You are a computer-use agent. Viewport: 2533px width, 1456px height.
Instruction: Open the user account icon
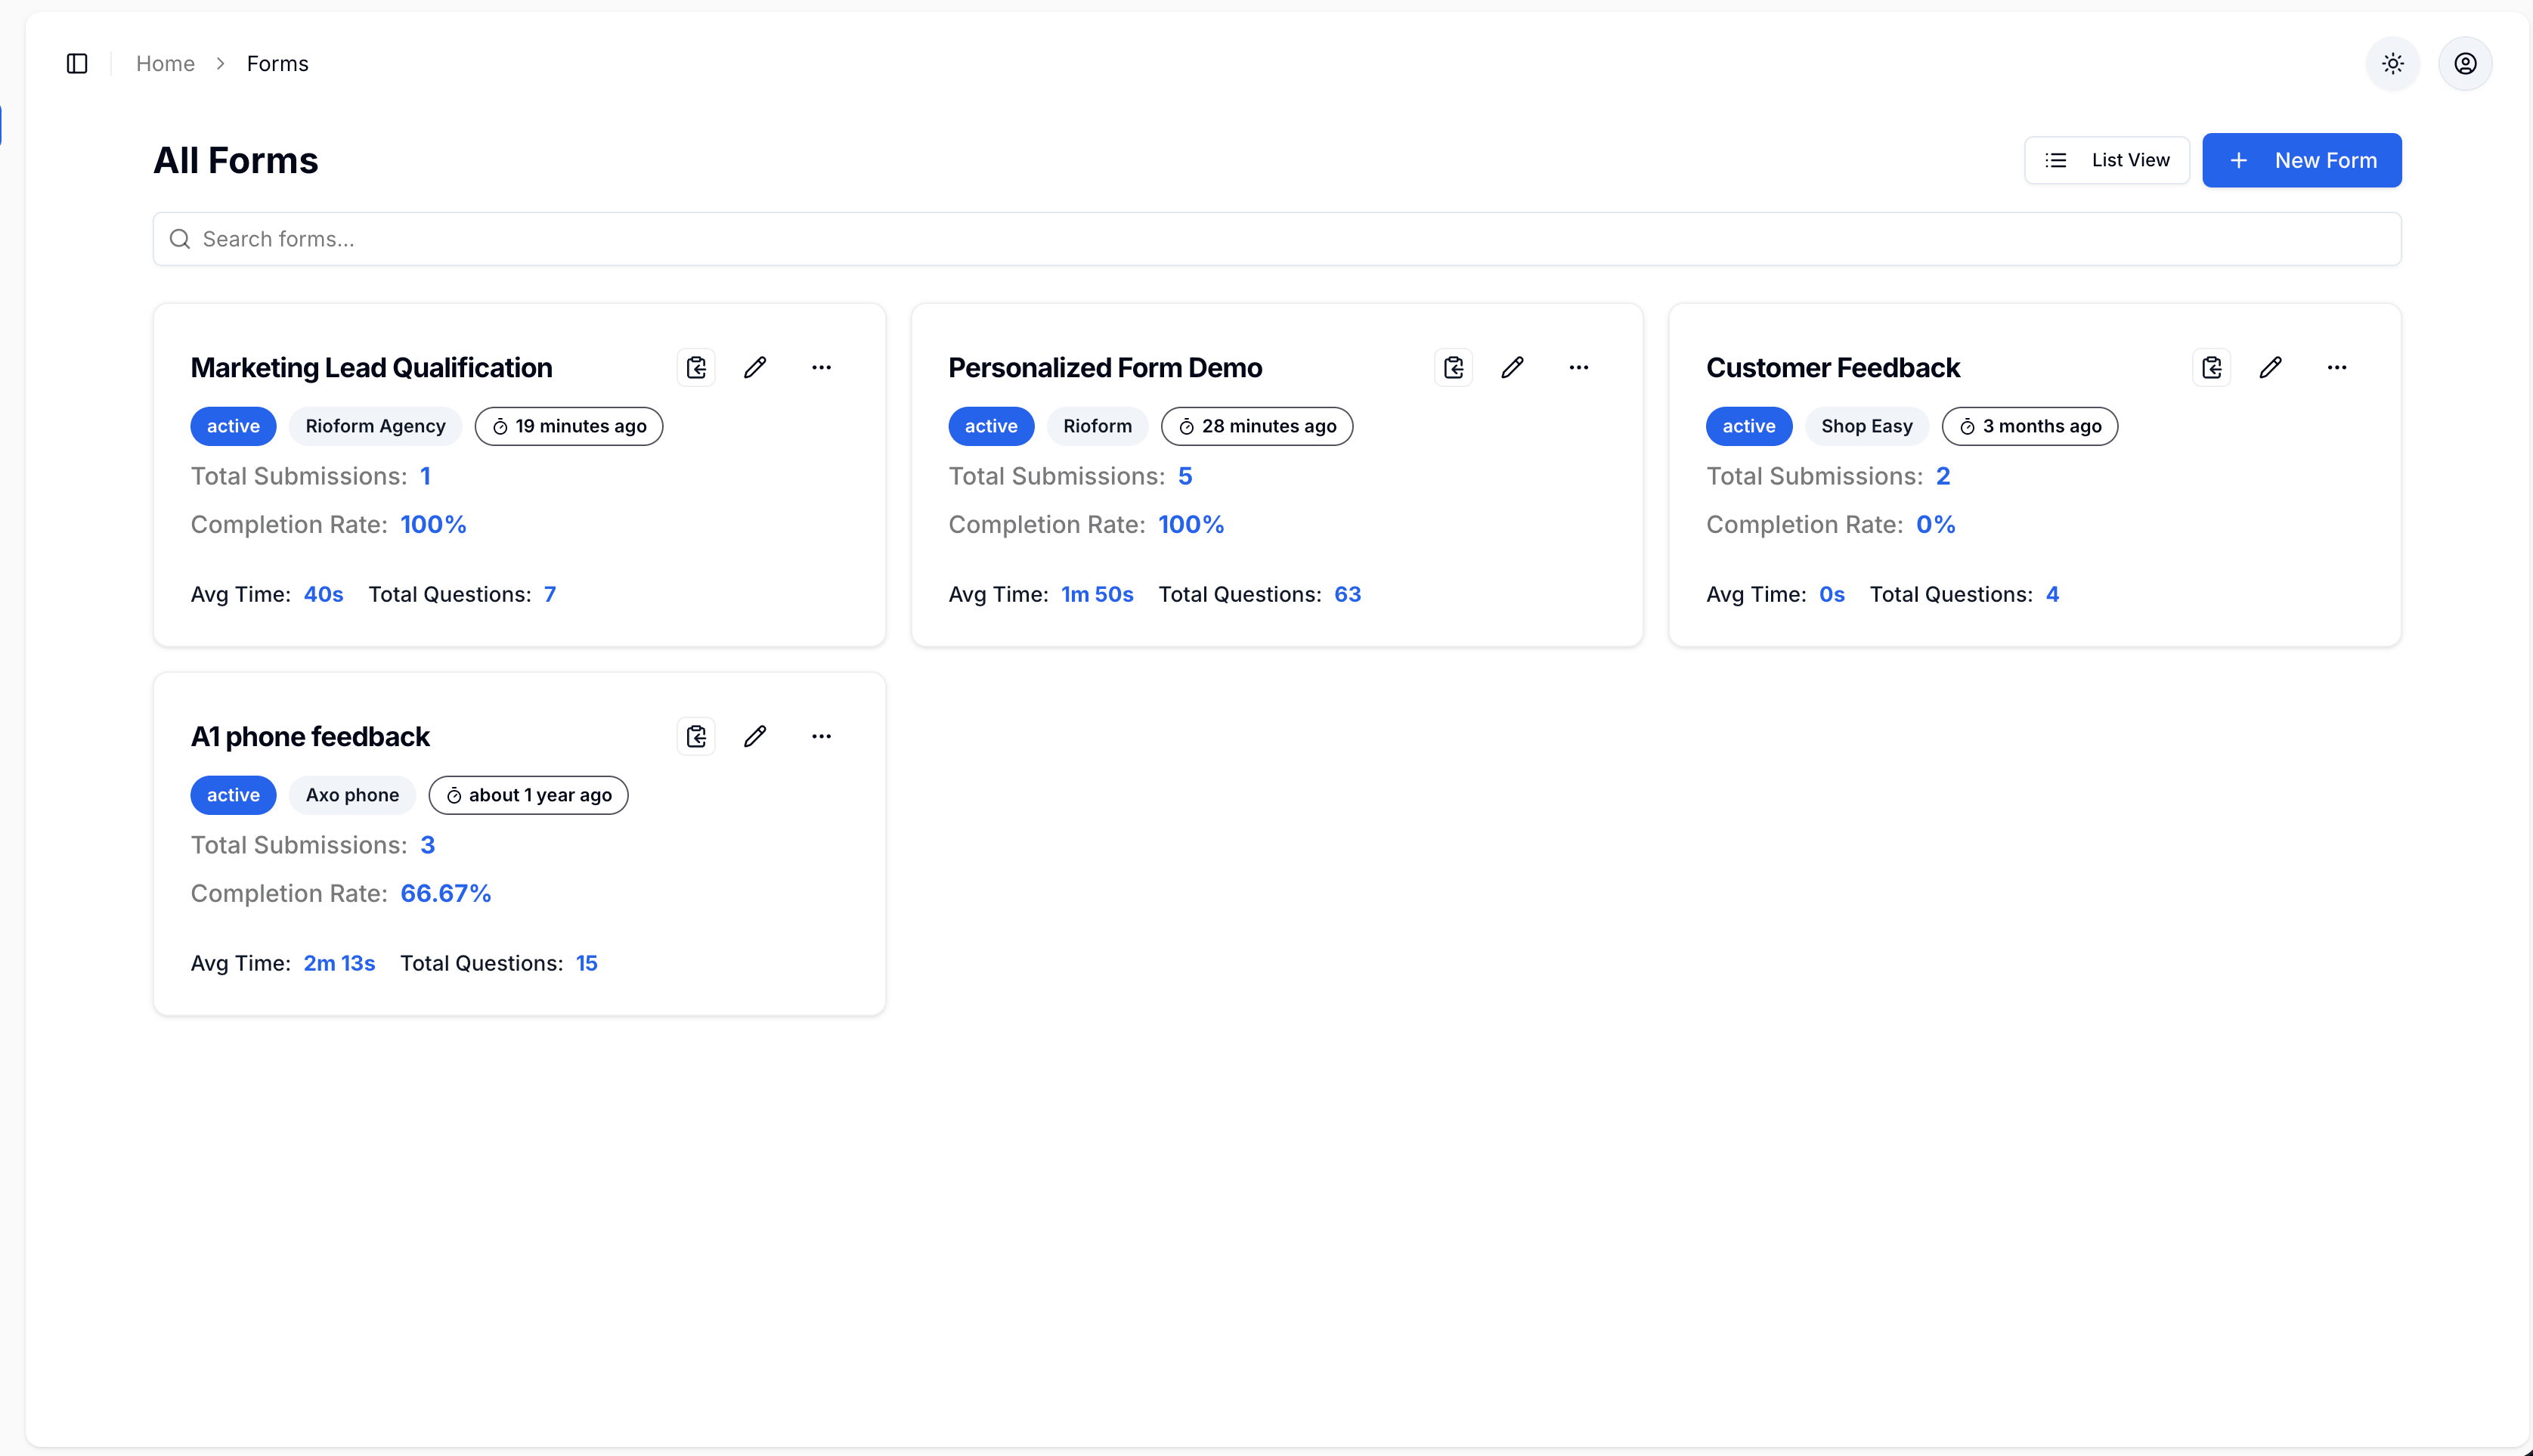tap(2465, 63)
